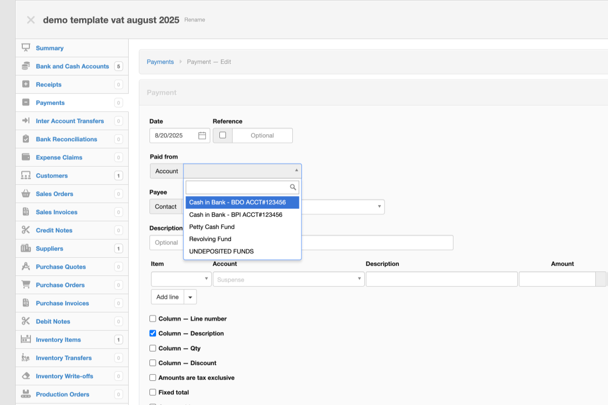Select Petty Cash Fund from the list
This screenshot has width=608, height=405.
coord(212,227)
